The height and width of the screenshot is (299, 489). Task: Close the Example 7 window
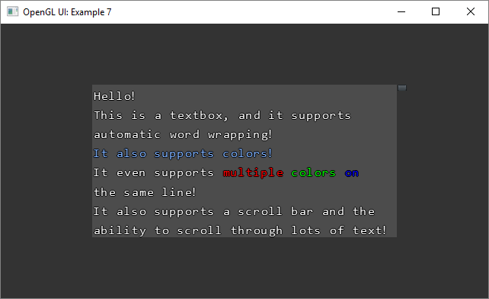click(471, 12)
